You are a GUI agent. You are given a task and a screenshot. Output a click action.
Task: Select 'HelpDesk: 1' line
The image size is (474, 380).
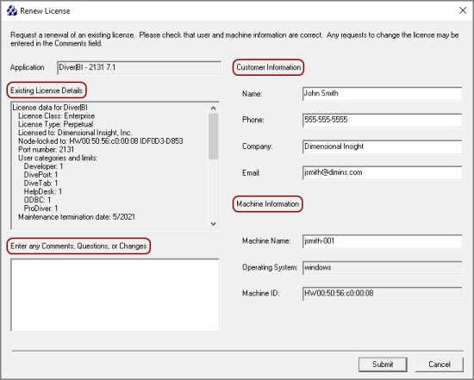[43, 191]
